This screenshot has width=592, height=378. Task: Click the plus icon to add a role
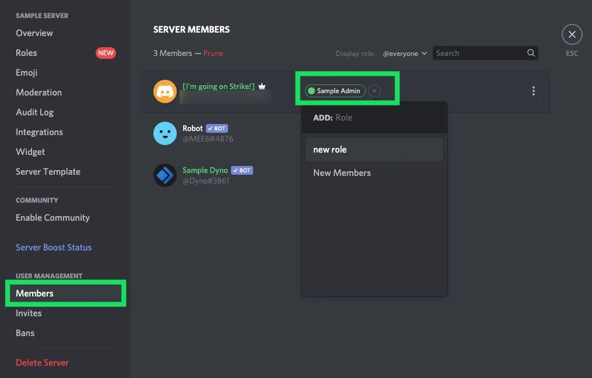(x=374, y=91)
